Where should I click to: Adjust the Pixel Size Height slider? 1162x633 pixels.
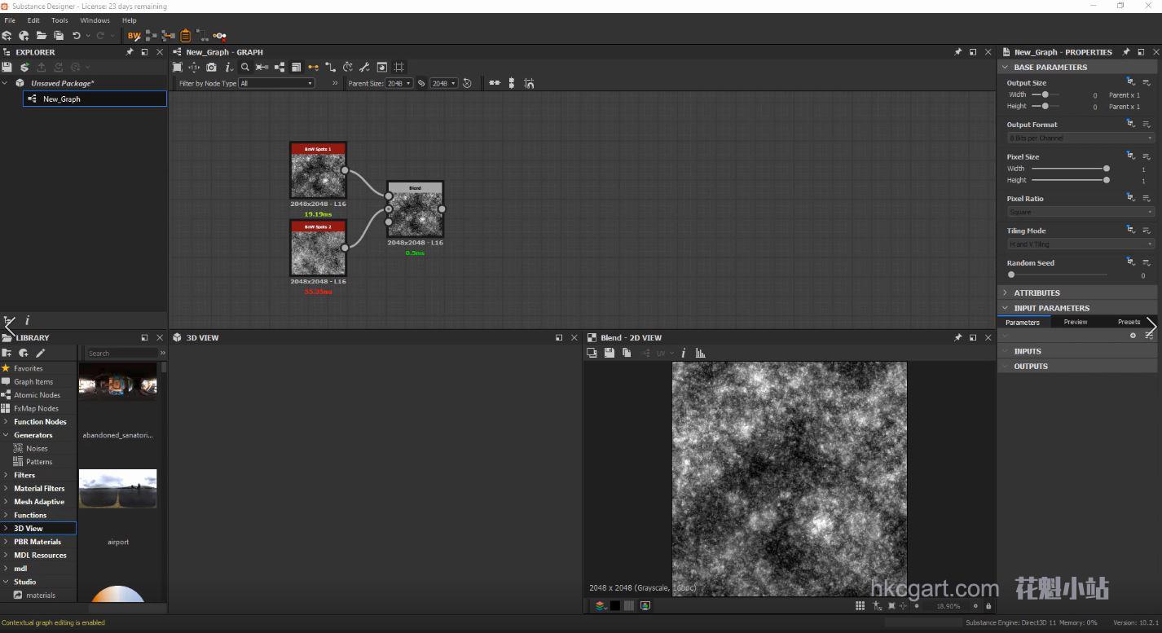1070,180
